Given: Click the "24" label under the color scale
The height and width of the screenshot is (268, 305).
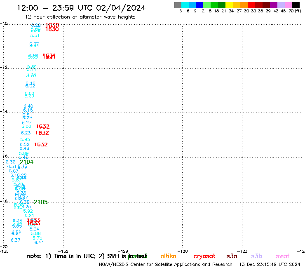Looking at the screenshot, I should point(231,11).
